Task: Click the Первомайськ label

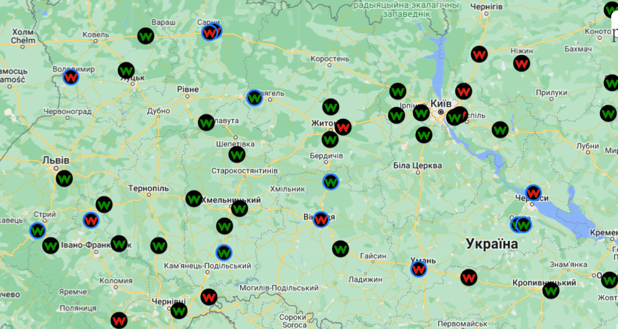Action: coord(463,324)
